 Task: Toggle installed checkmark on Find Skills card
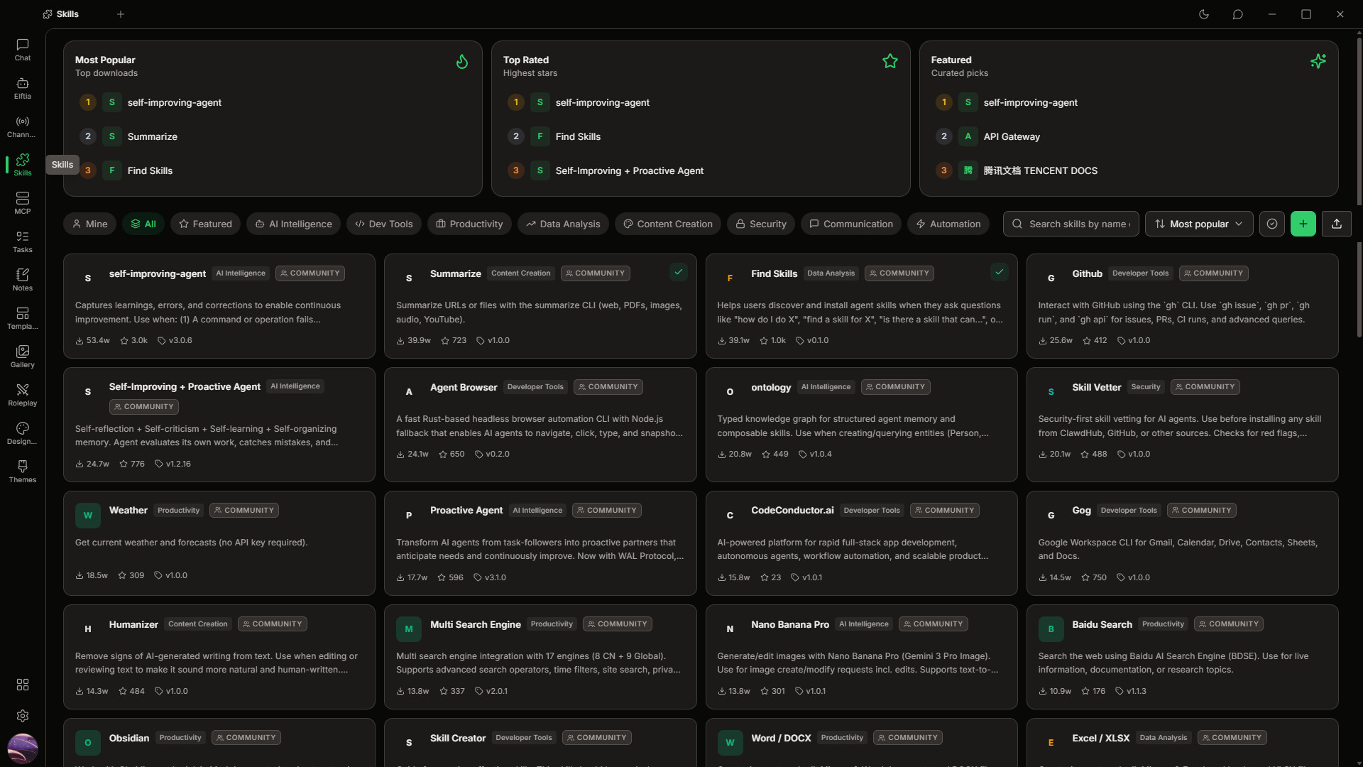pos(1000,272)
